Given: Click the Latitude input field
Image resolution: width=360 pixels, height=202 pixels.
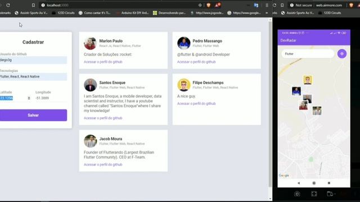Looking at the screenshot, I should point(15,98).
